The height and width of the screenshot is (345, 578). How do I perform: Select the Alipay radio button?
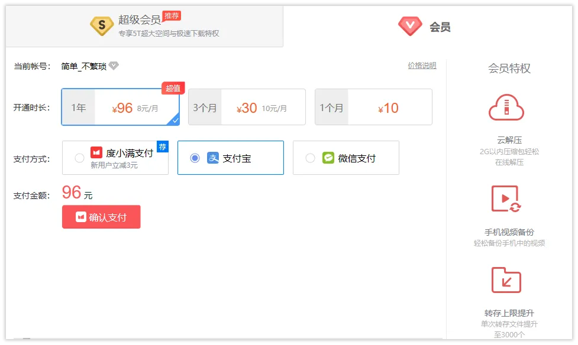click(x=195, y=158)
